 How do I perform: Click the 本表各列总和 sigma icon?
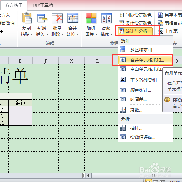(x=123, y=80)
